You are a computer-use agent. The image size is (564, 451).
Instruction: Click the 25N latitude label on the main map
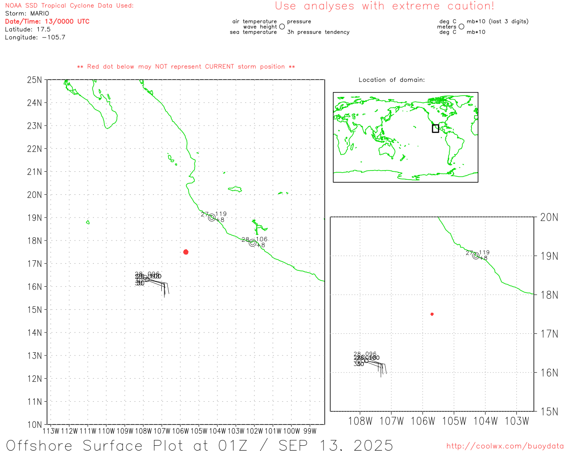point(34,80)
